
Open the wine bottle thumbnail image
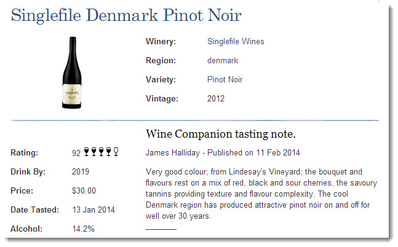[72, 73]
